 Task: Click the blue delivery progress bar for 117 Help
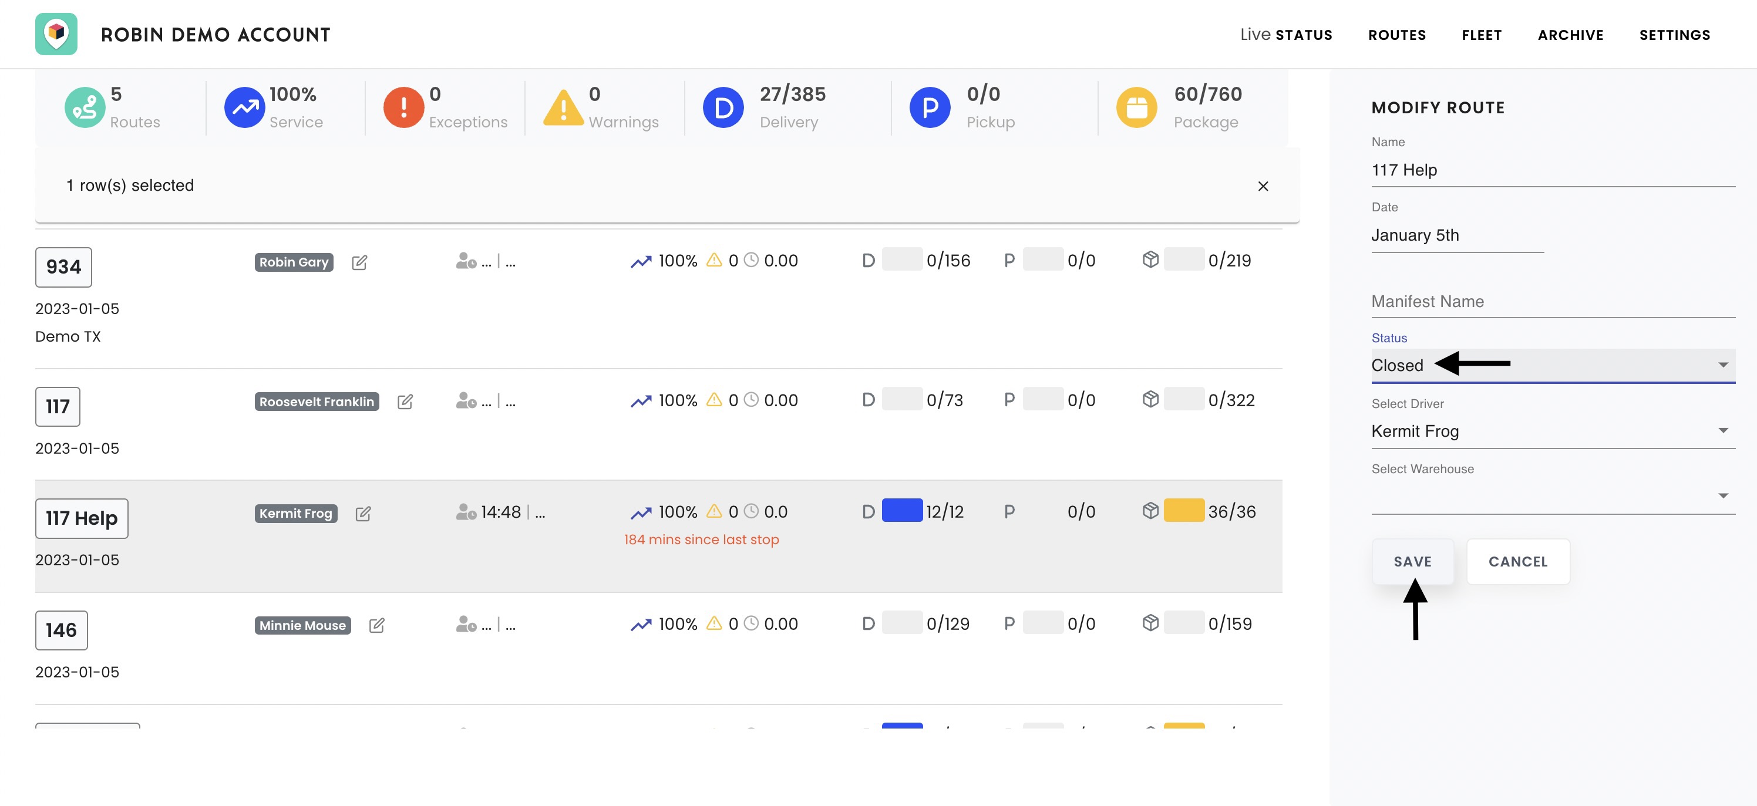click(901, 511)
